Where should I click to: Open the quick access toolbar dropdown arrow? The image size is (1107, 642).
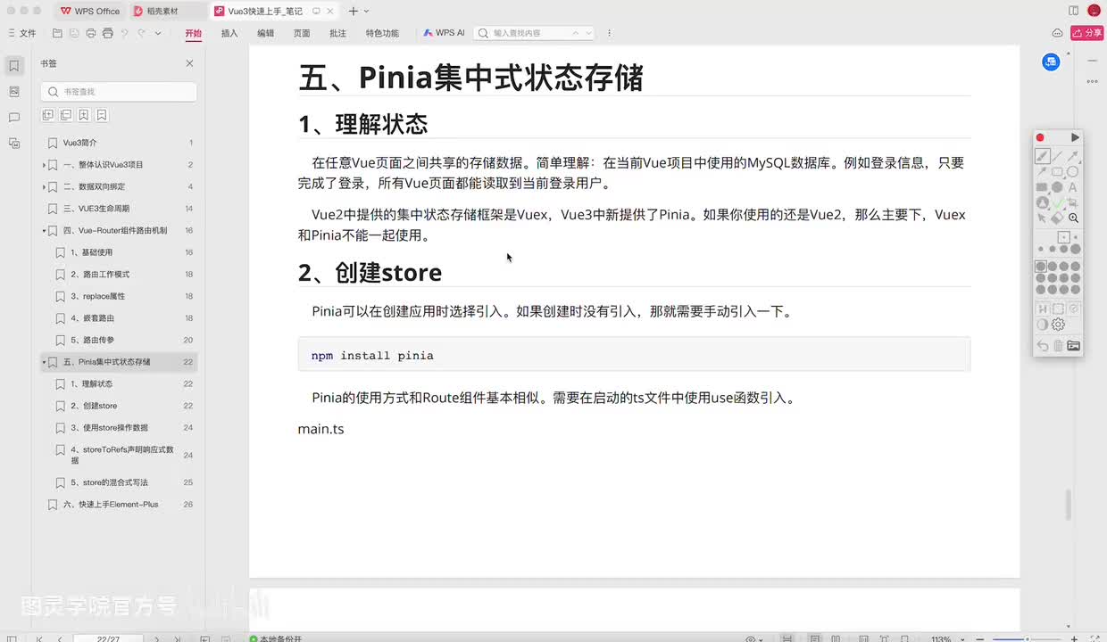tap(158, 33)
